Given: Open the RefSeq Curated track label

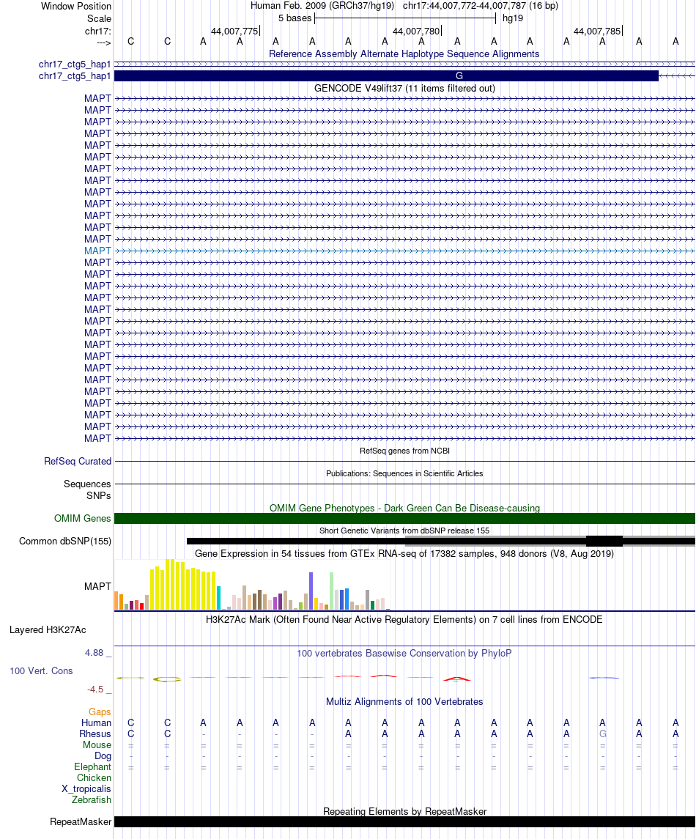Looking at the screenshot, I should point(78,461).
